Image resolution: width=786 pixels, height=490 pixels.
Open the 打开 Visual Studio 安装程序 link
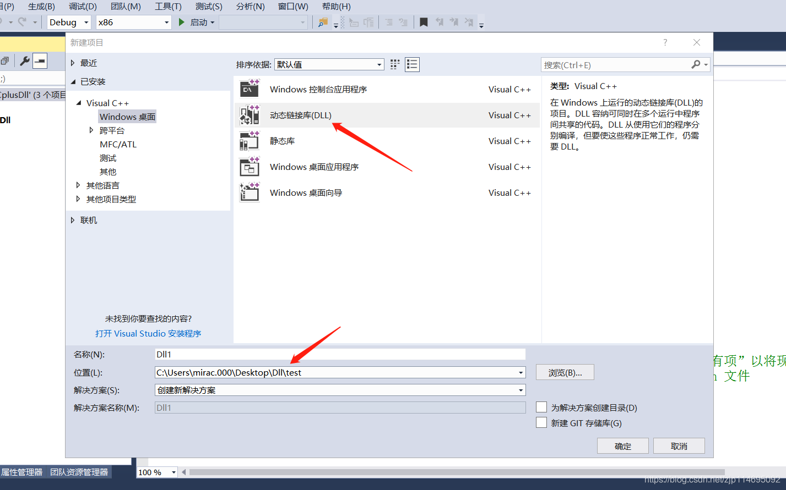tap(148, 333)
